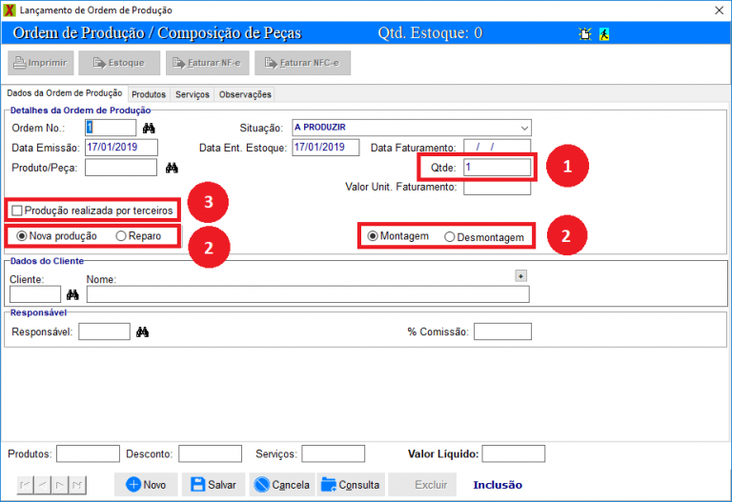Click the running person exit icon
The image size is (732, 502).
[604, 33]
